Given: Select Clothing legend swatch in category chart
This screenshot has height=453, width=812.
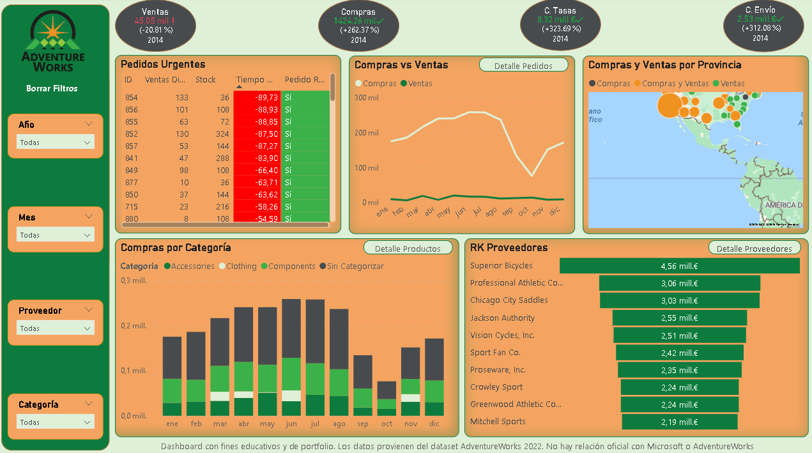Looking at the screenshot, I should tap(222, 266).
